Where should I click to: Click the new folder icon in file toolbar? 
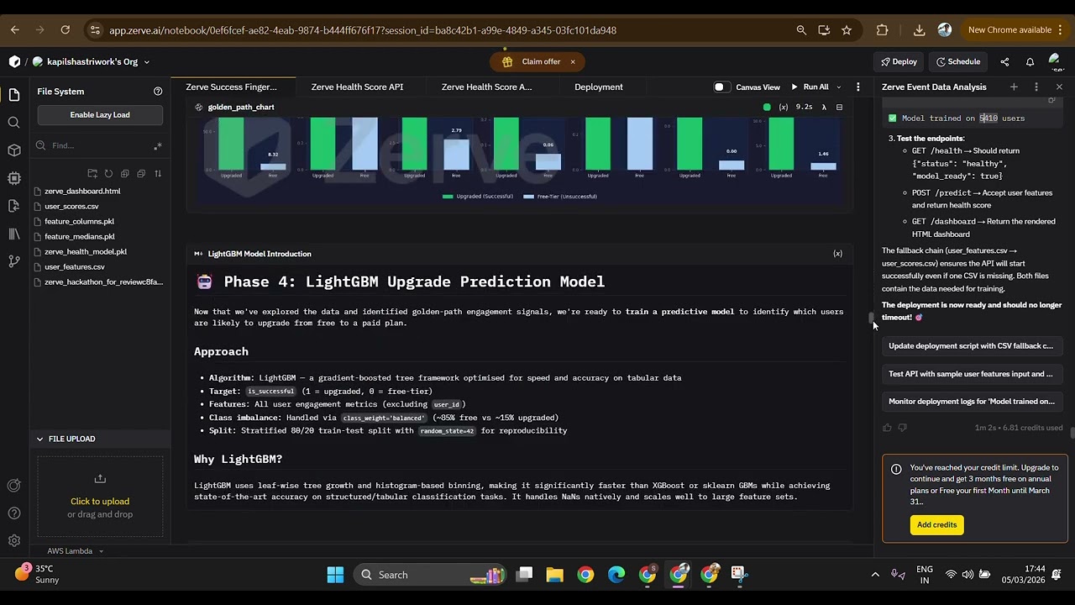pyautogui.click(x=92, y=173)
